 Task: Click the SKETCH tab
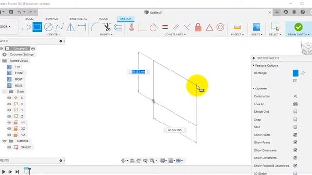click(126, 18)
